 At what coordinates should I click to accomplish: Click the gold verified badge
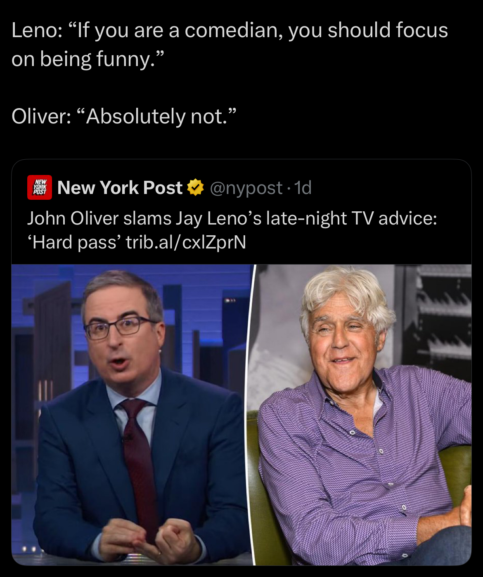coord(196,188)
